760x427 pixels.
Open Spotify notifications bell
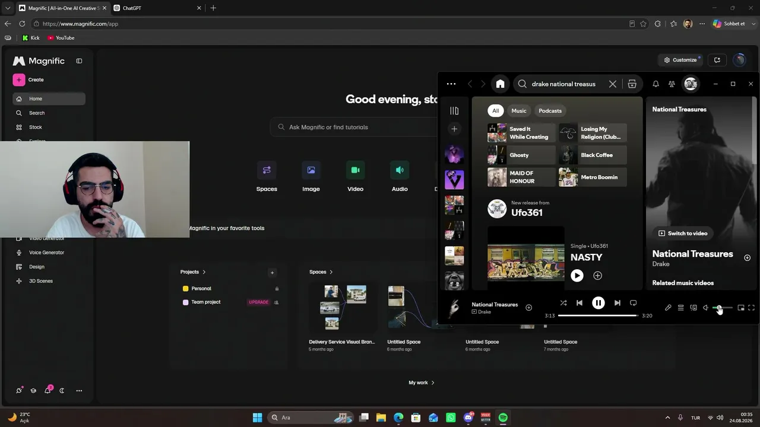point(655,84)
